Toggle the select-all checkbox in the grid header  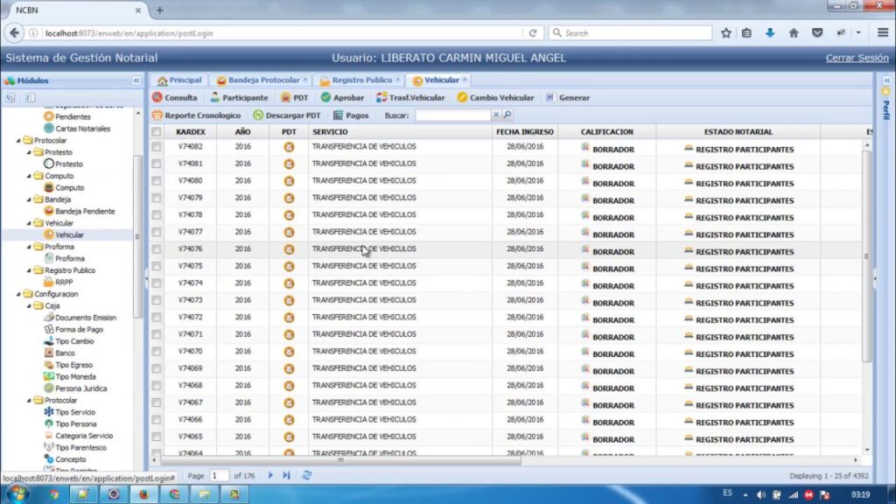click(157, 132)
